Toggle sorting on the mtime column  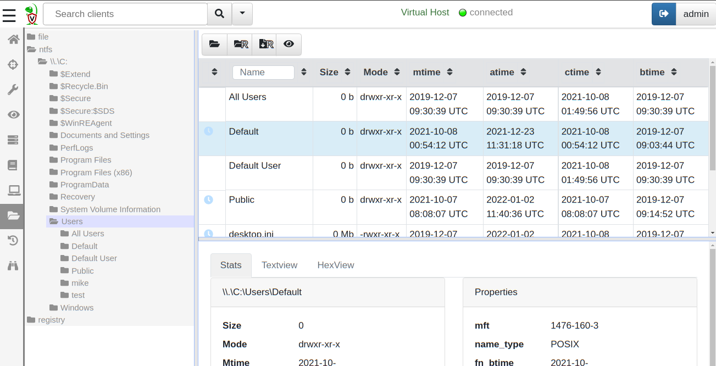point(449,72)
